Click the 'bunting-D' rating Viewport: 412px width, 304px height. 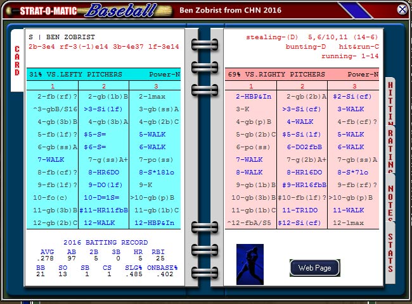[x=306, y=47]
